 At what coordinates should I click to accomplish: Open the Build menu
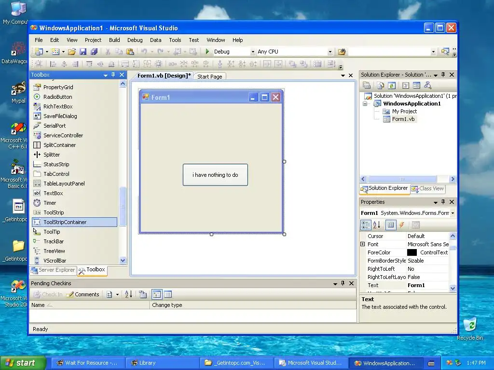point(114,40)
